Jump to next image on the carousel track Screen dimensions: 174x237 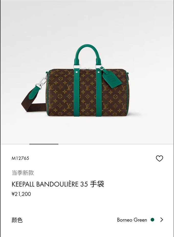point(73,144)
